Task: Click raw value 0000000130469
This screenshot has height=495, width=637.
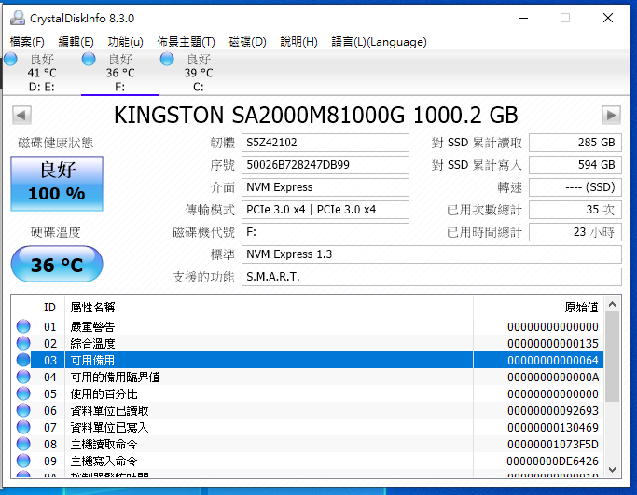Action: click(553, 428)
